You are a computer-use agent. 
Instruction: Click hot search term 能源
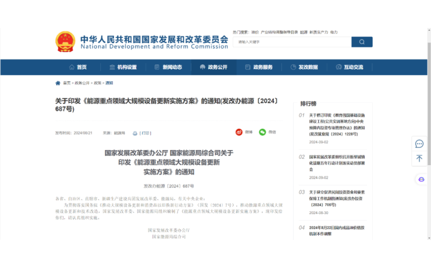click(x=304, y=32)
